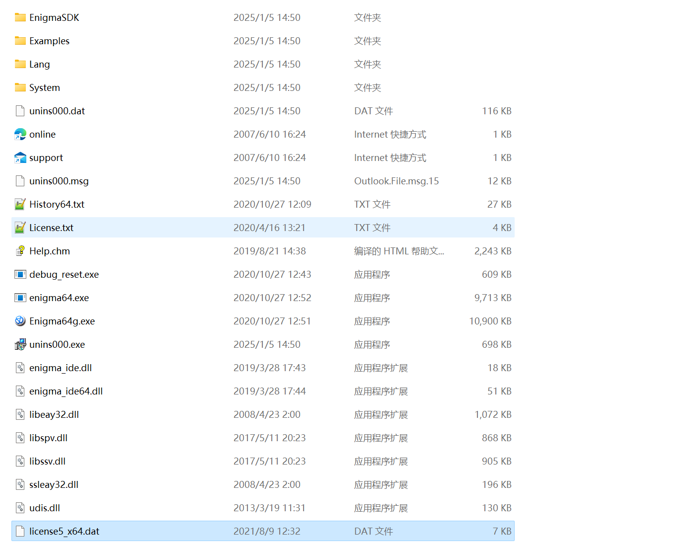691x549 pixels.
Task: Click the libeay32.dll file name
Action: (x=54, y=414)
